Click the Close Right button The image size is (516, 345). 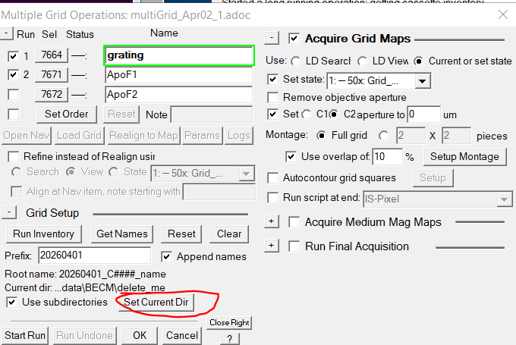229,323
